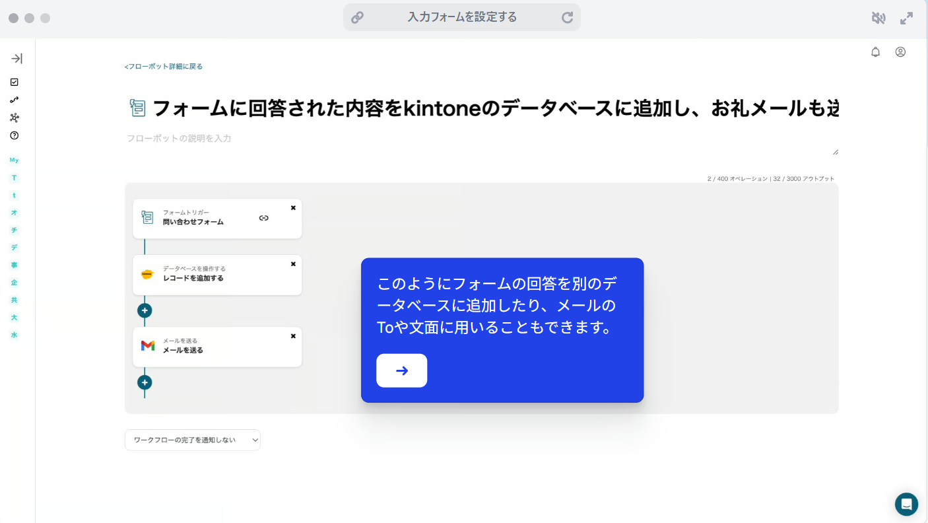The width and height of the screenshot is (928, 523).
Task: Open the 水 project in the sidebar list
Action: point(13,335)
